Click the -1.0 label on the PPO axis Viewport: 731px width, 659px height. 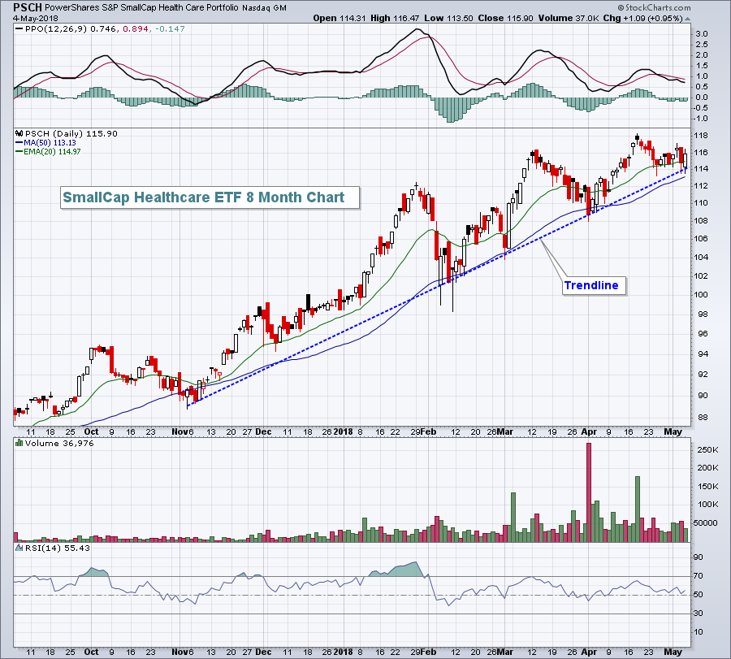pyautogui.click(x=700, y=119)
